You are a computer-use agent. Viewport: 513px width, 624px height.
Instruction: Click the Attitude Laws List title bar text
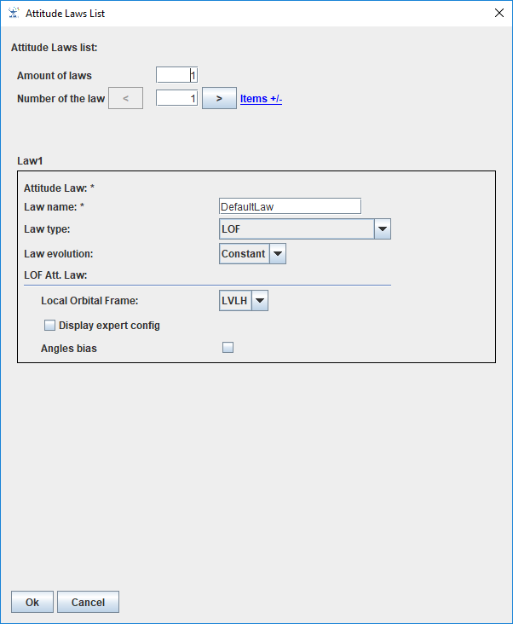click(x=66, y=14)
